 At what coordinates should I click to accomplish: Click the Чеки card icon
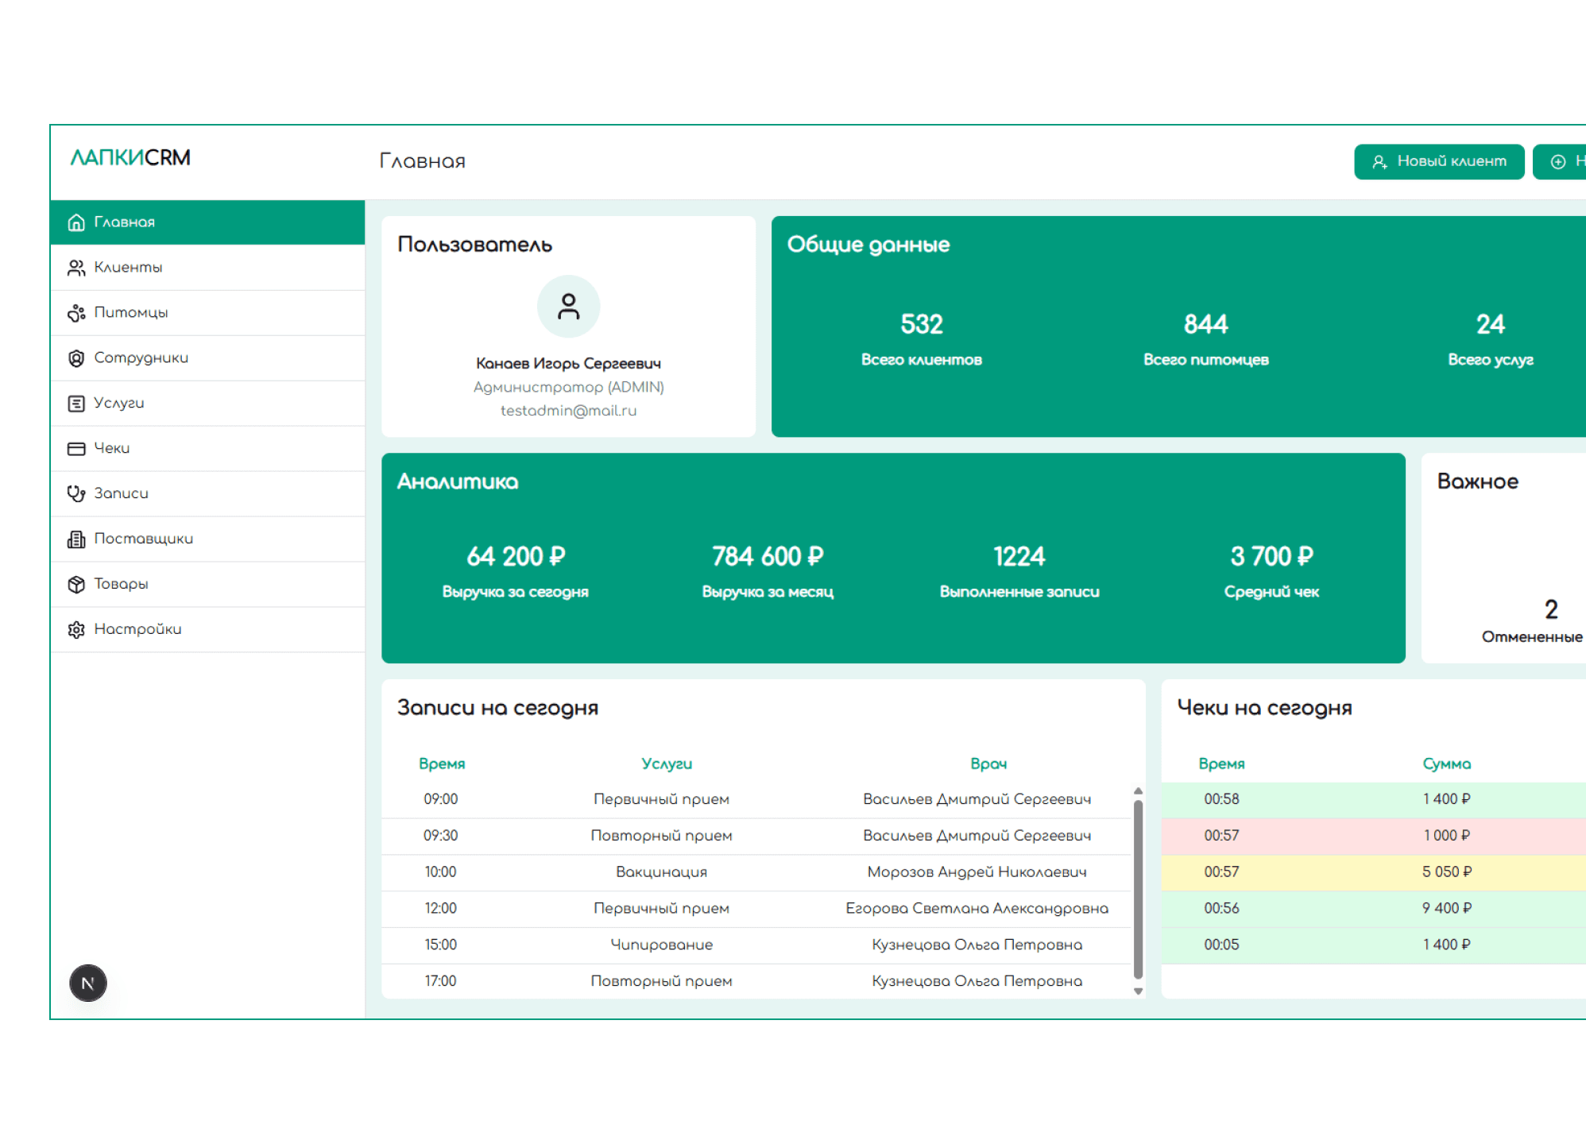click(x=76, y=449)
